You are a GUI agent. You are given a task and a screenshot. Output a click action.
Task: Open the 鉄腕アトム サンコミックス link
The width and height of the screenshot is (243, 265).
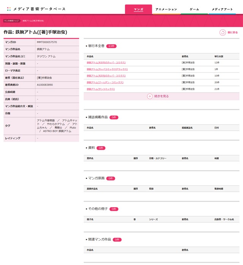(x=101, y=89)
